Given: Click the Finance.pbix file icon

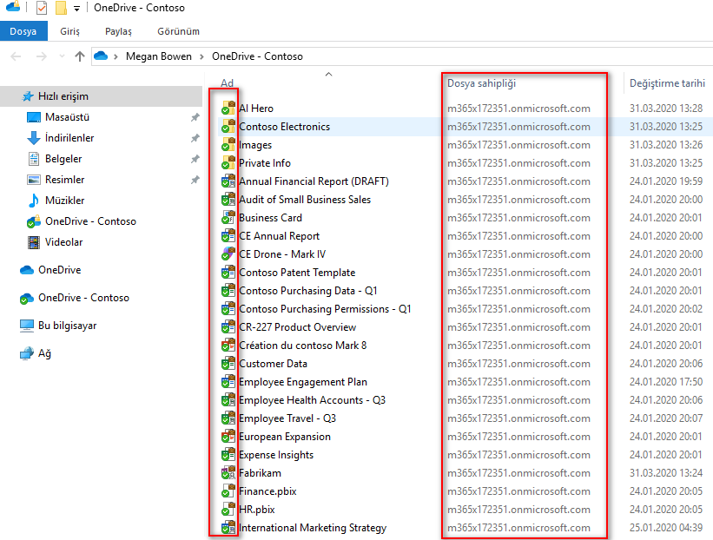Looking at the screenshot, I should 228,491.
